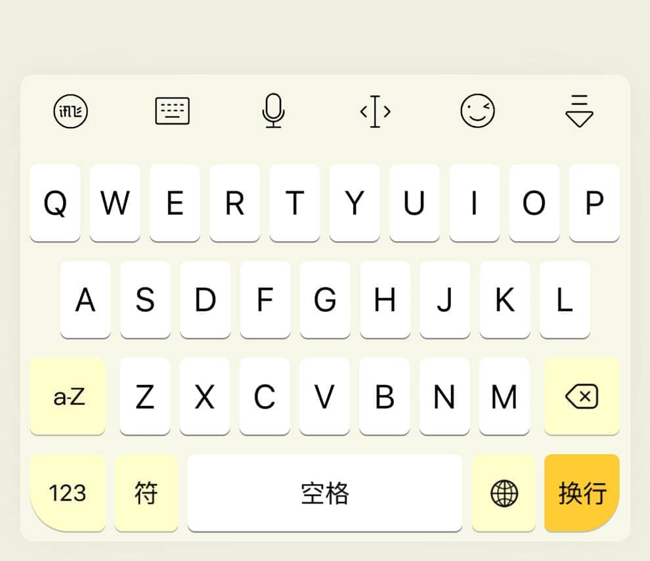Viewport: 650px width, 561px height.
Task: Tap the G letter key
Action: pyautogui.click(x=325, y=300)
